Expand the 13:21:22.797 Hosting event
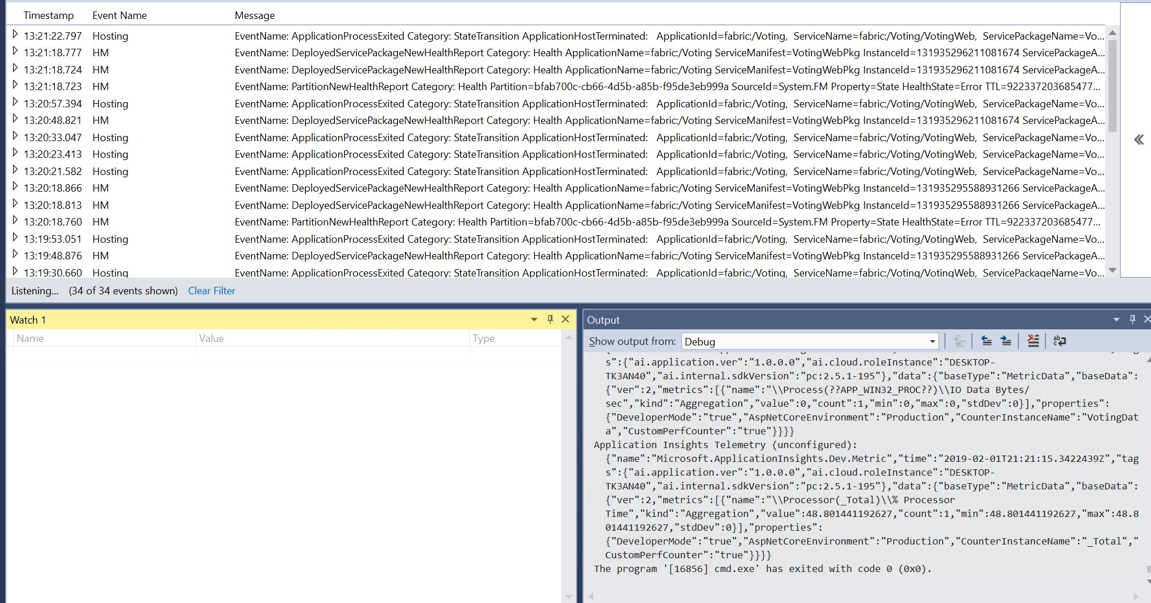The image size is (1151, 603). coord(15,35)
